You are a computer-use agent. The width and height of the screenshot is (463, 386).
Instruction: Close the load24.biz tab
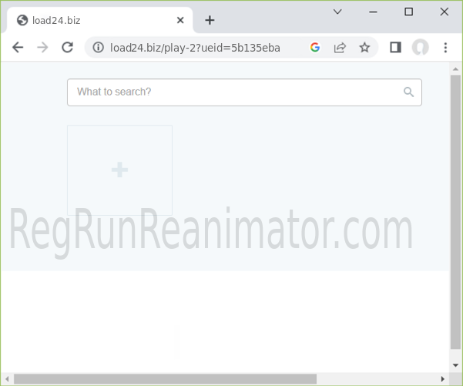click(181, 20)
